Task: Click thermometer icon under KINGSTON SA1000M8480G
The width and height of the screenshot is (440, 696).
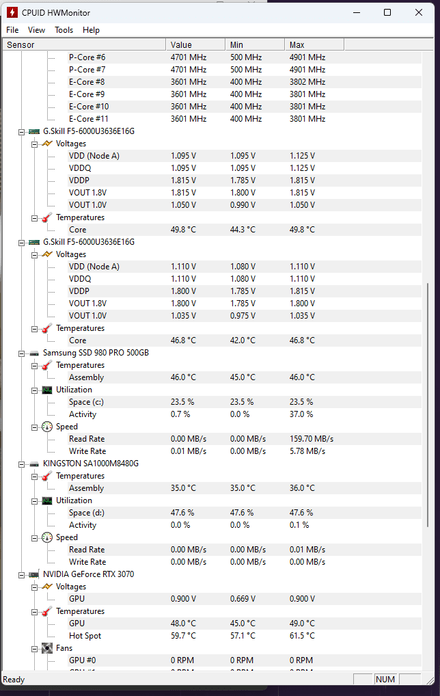Action: pyautogui.click(x=47, y=477)
